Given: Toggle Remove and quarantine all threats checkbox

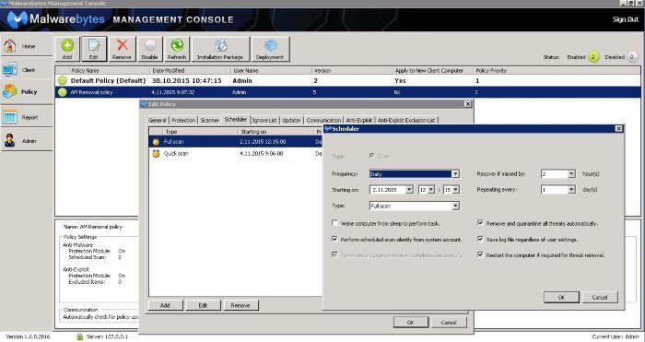Looking at the screenshot, I should pyautogui.click(x=480, y=223).
